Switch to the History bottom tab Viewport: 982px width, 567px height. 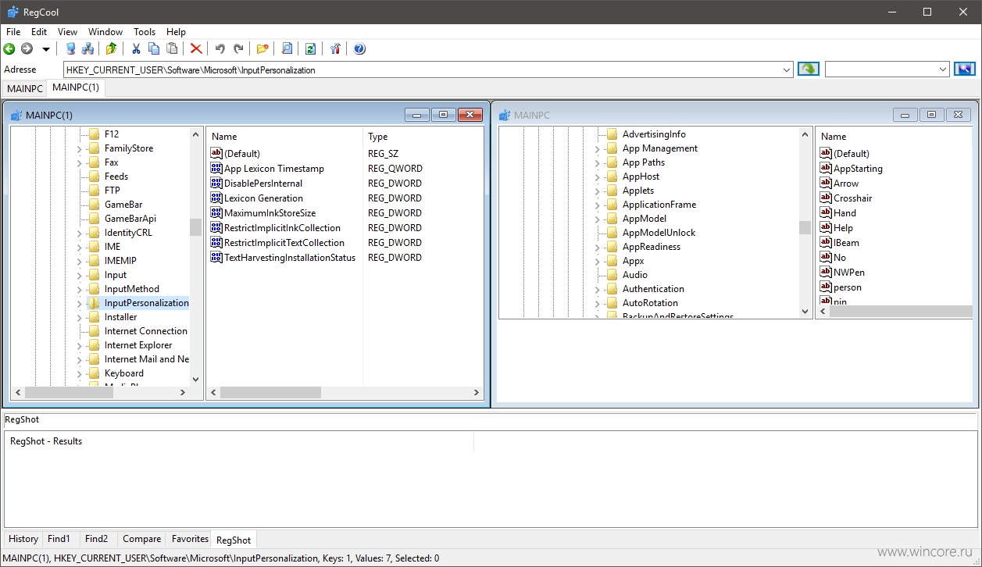click(x=23, y=539)
